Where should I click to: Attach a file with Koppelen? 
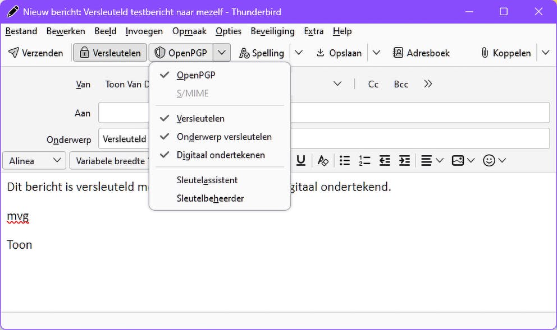tap(506, 53)
